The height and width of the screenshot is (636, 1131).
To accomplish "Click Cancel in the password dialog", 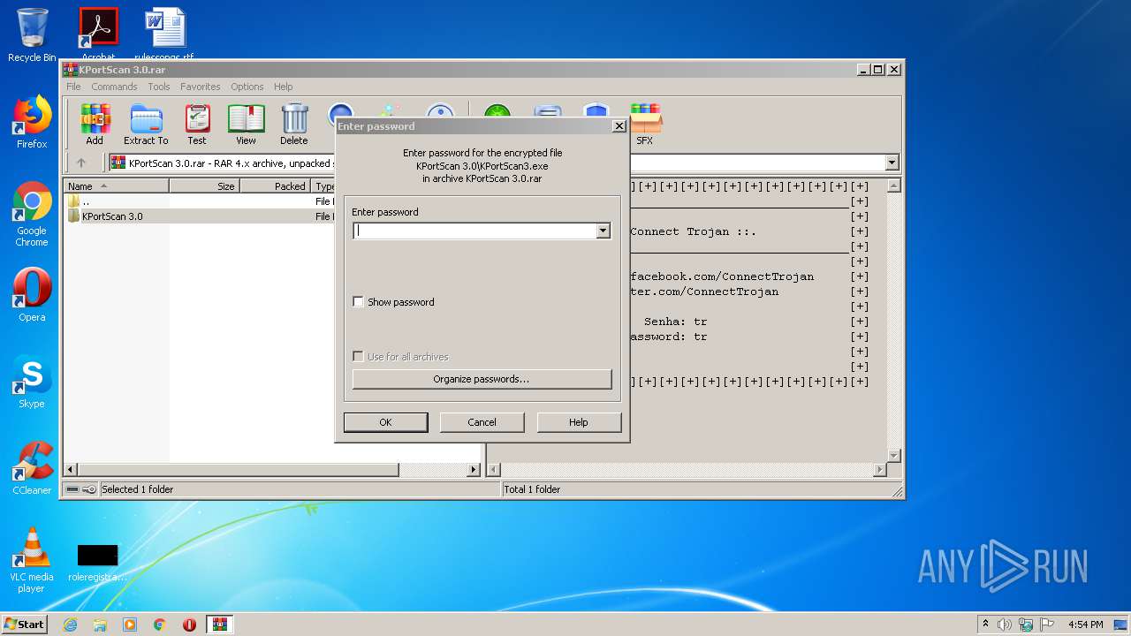I will pyautogui.click(x=482, y=422).
